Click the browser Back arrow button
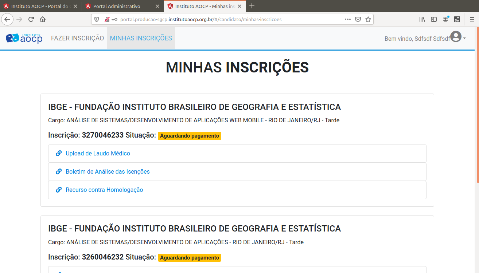479x273 pixels. [7, 19]
